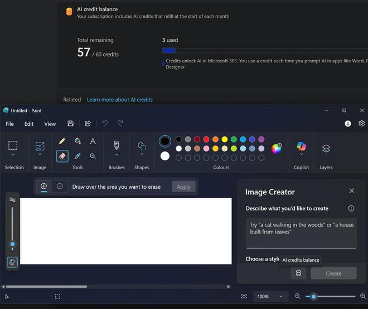This screenshot has width=368, height=309.
Task: Expand the Image dropdown chevron
Action: click(40, 154)
